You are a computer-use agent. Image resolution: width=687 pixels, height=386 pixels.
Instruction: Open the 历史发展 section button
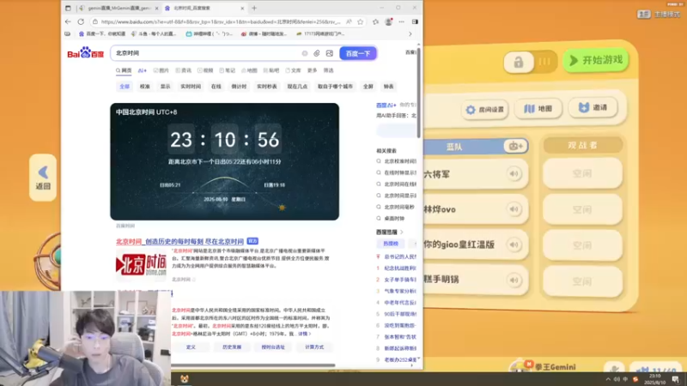click(x=232, y=347)
